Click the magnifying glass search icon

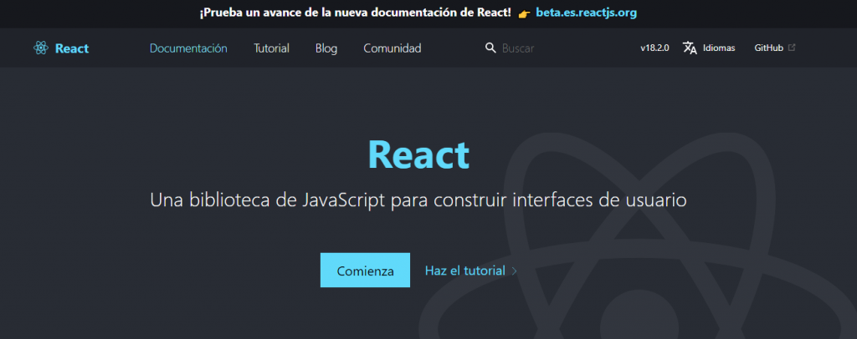491,48
